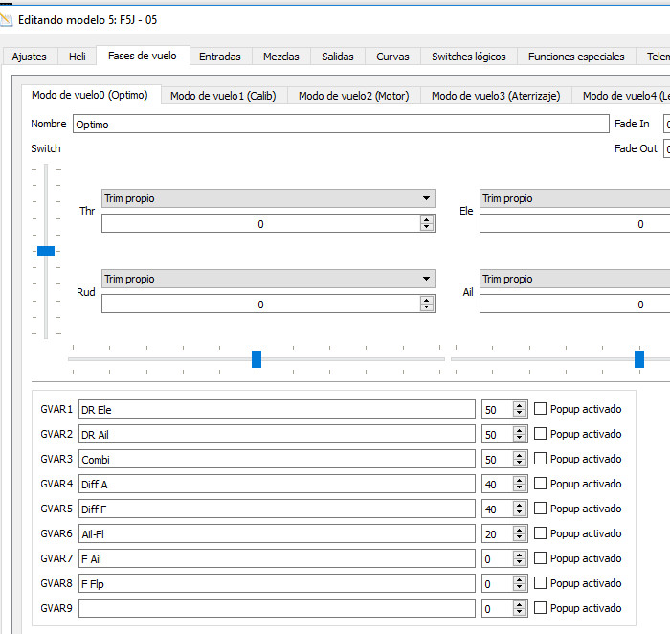Adjust GVAR3 Combi value stepper
670x634 pixels.
click(520, 459)
